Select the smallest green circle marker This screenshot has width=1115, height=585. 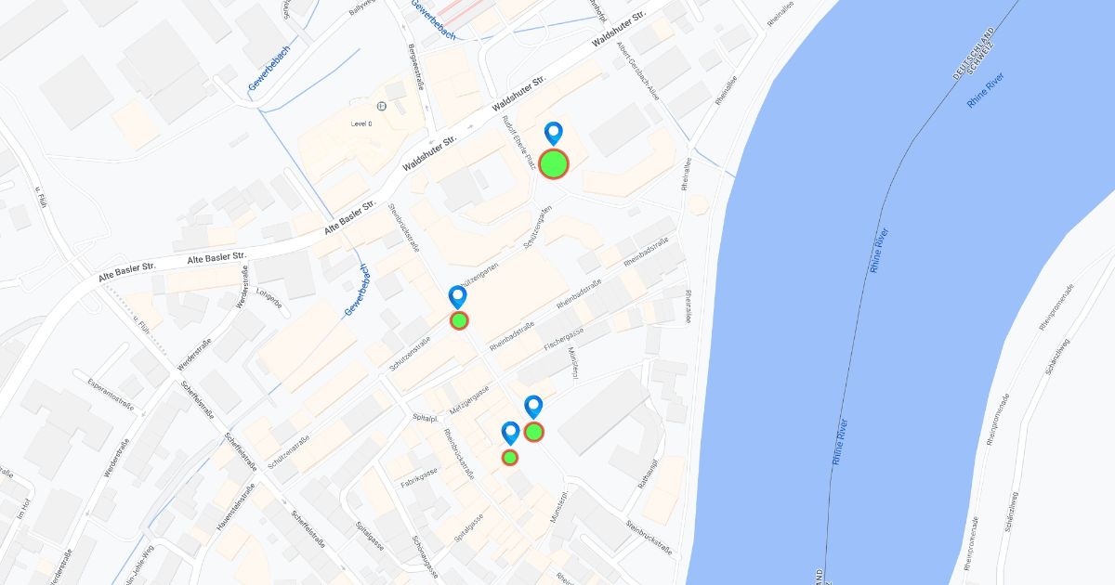(x=510, y=457)
